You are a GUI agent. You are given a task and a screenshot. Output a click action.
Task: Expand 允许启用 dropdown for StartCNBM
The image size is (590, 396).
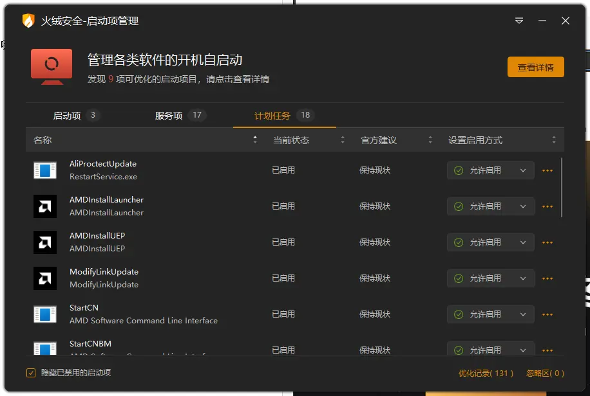491,348
